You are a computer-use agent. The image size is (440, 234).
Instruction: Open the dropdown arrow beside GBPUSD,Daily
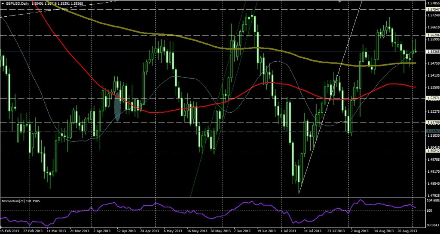tap(3, 3)
